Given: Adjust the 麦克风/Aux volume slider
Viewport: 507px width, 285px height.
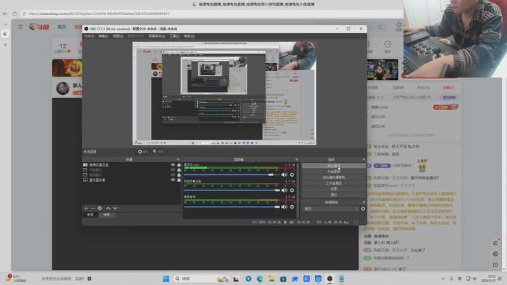Looking at the screenshot, I should click(x=231, y=175).
